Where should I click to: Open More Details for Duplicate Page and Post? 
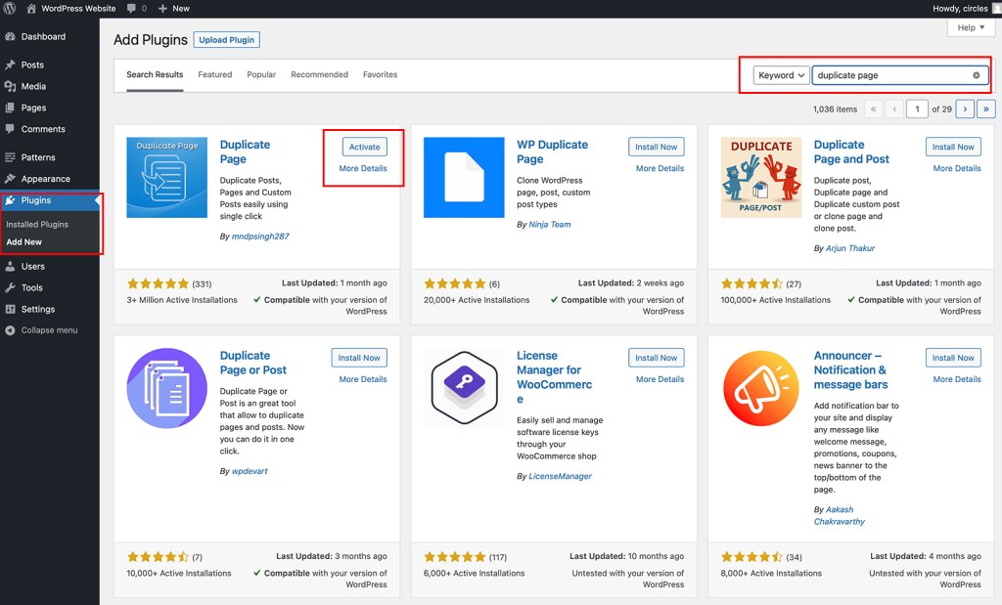pos(957,168)
